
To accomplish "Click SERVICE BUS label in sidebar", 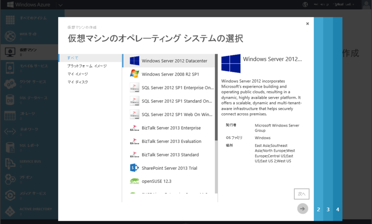I will coord(30,161).
